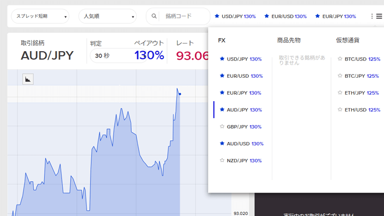Click the red 93.06 rate value
The image size is (384, 216).
[192, 56]
